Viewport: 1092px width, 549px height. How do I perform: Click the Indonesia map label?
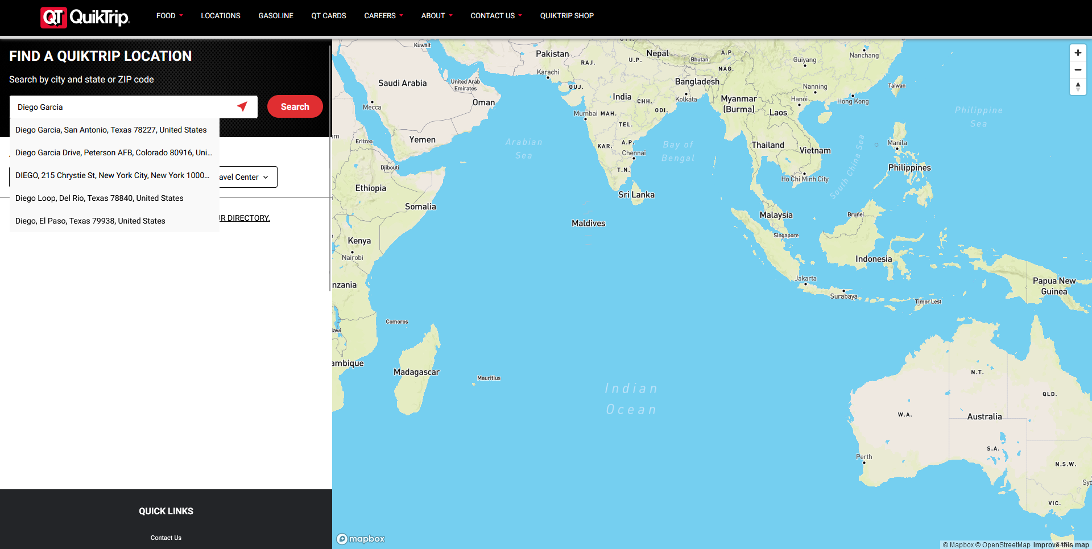tap(874, 259)
